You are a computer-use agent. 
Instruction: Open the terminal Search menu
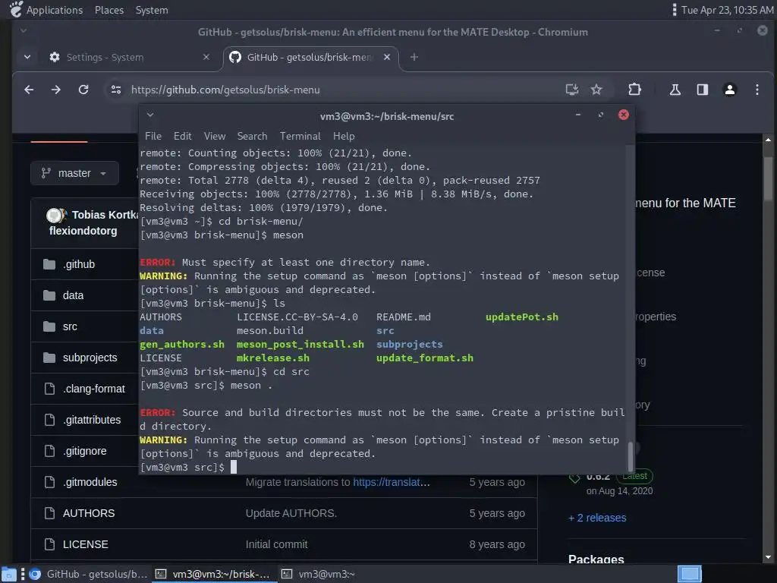252,137
